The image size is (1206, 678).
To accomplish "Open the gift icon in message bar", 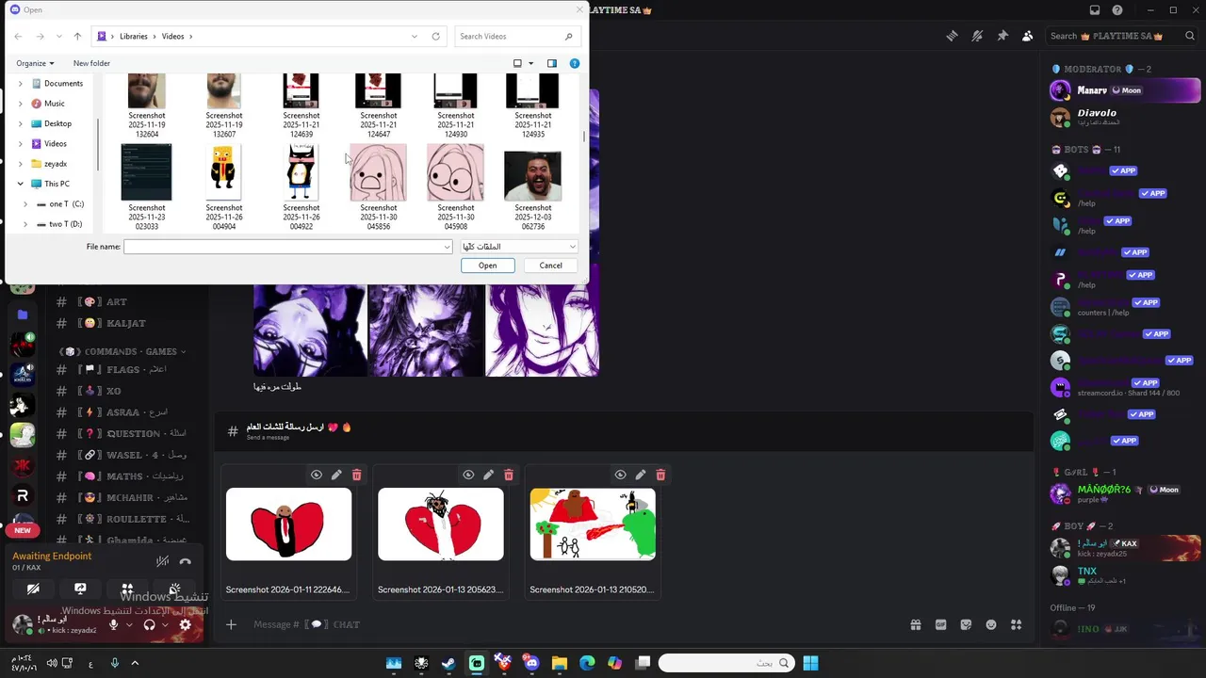I will pyautogui.click(x=915, y=624).
